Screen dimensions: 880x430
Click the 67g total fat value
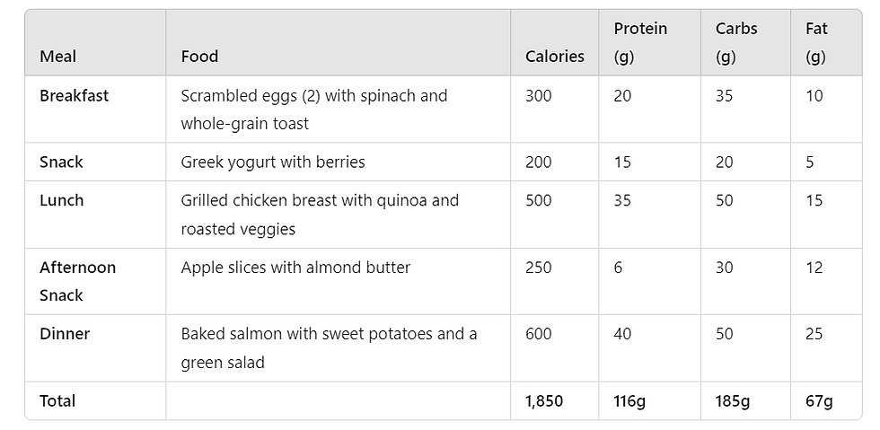(x=819, y=400)
